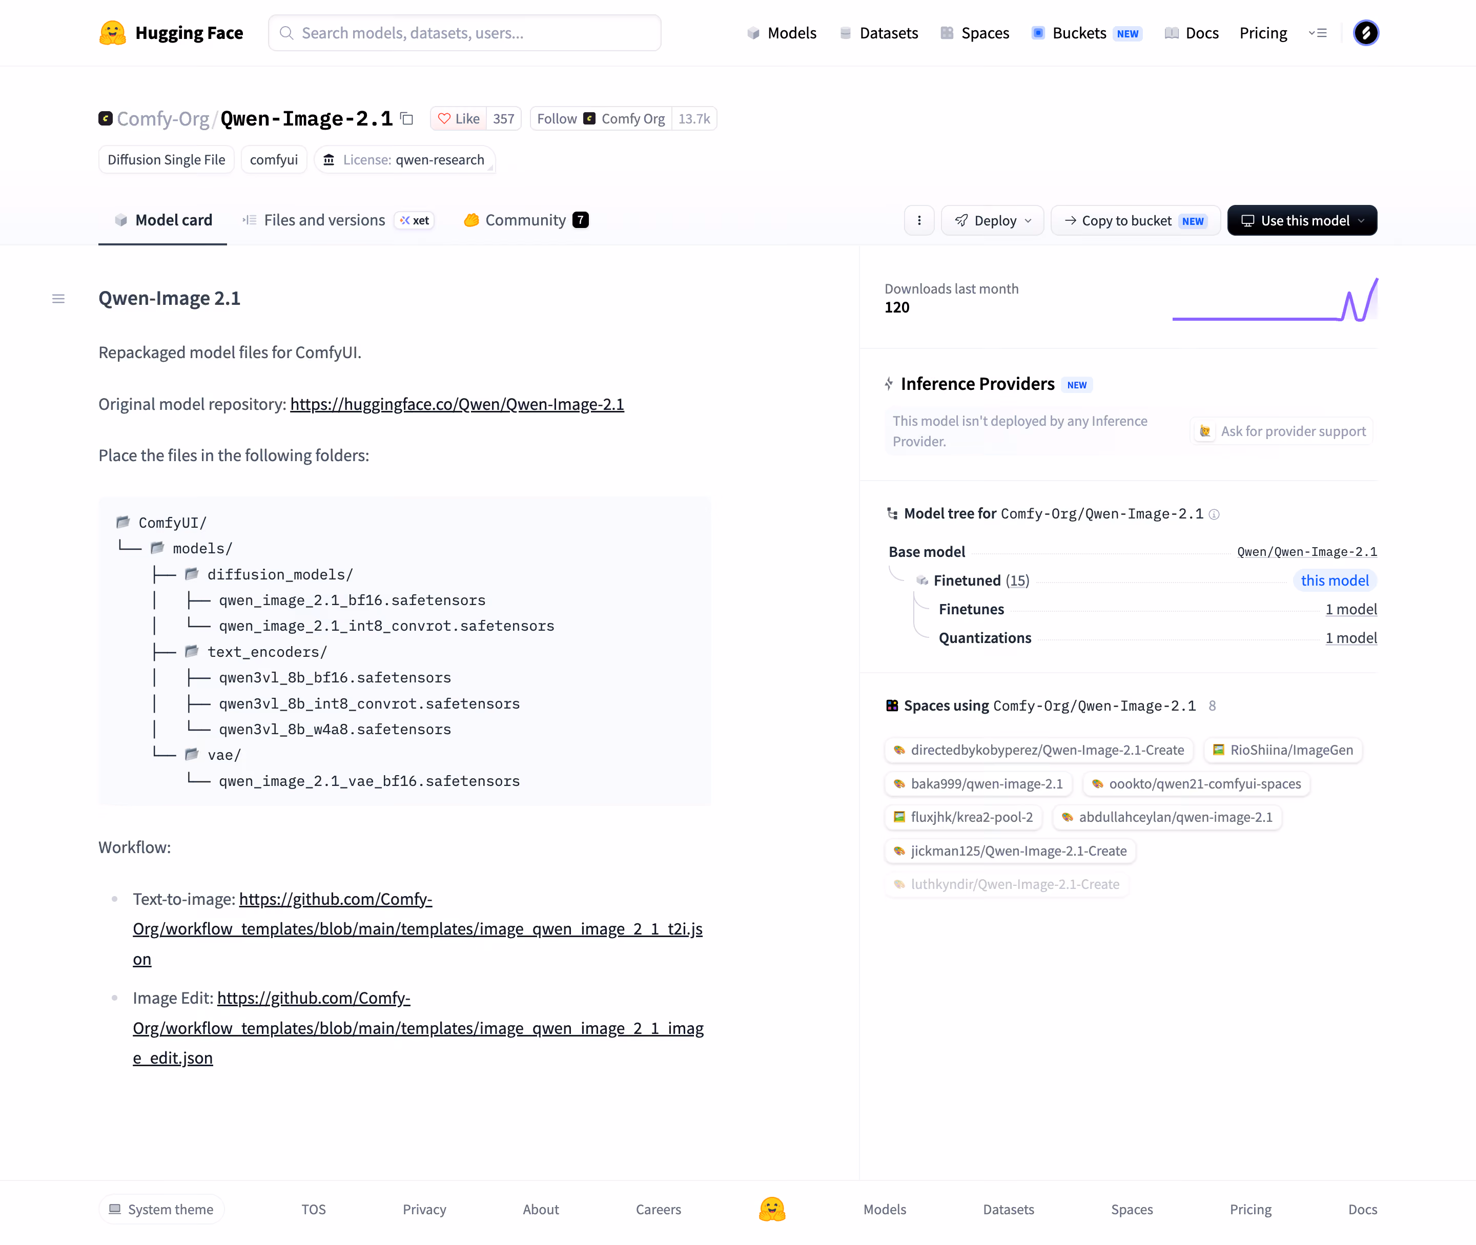Open the base model Qwen/Qwen-Image-2.1 link
Screen dimensions: 1476x1245
tap(1307, 552)
